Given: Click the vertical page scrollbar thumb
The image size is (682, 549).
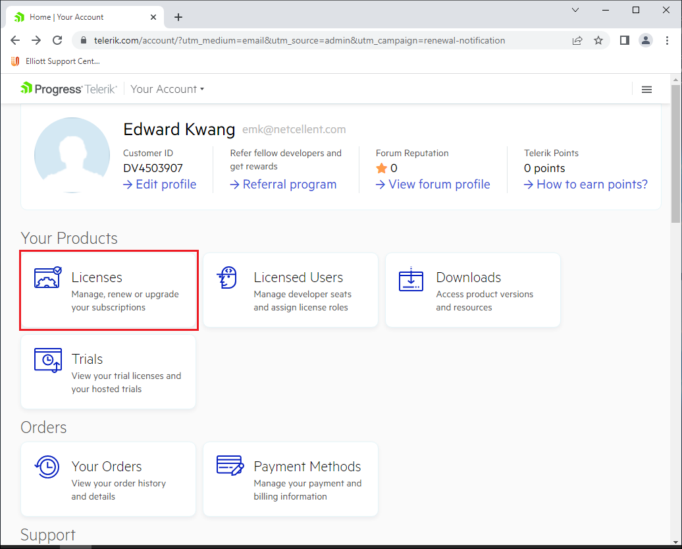Looking at the screenshot, I should [x=675, y=154].
